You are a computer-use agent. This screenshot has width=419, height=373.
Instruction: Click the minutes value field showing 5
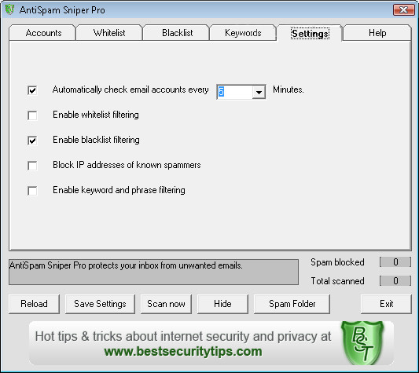click(234, 92)
